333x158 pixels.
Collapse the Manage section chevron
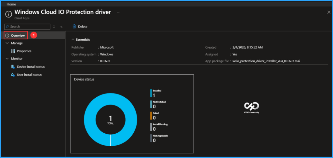[7, 43]
